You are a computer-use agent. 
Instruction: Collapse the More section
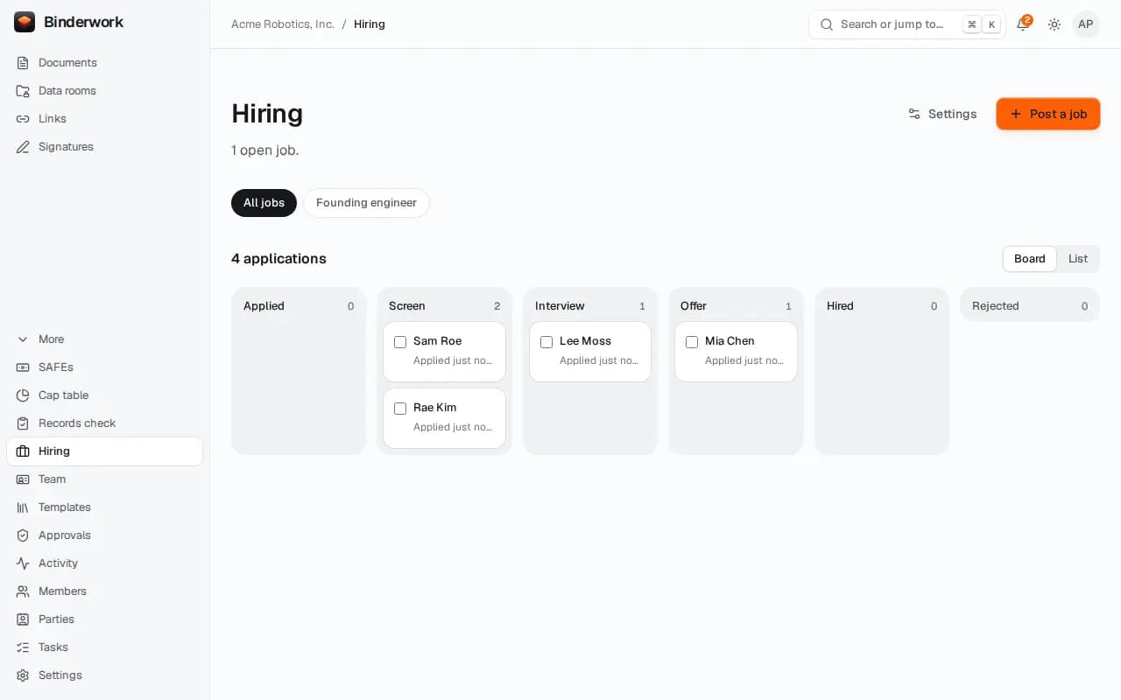pyautogui.click(x=104, y=339)
